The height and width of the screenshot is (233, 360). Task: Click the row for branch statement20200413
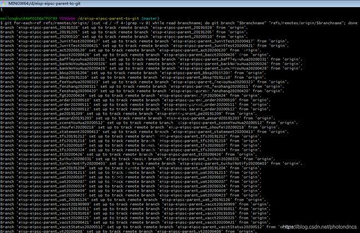coord(145,132)
